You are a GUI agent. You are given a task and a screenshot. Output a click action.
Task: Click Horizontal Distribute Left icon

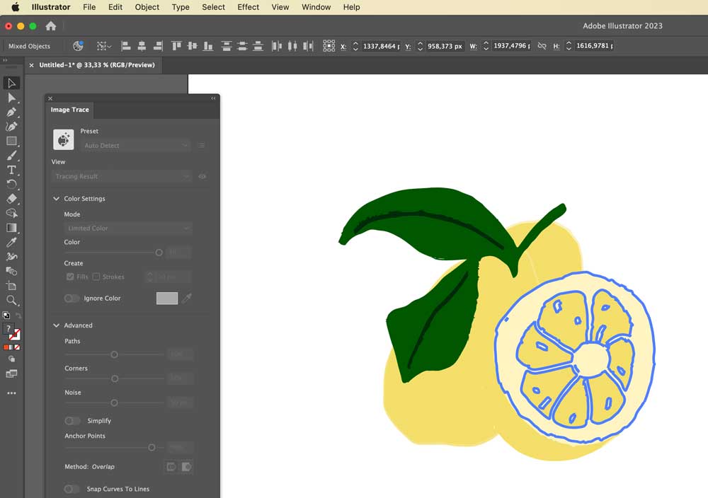pos(277,45)
